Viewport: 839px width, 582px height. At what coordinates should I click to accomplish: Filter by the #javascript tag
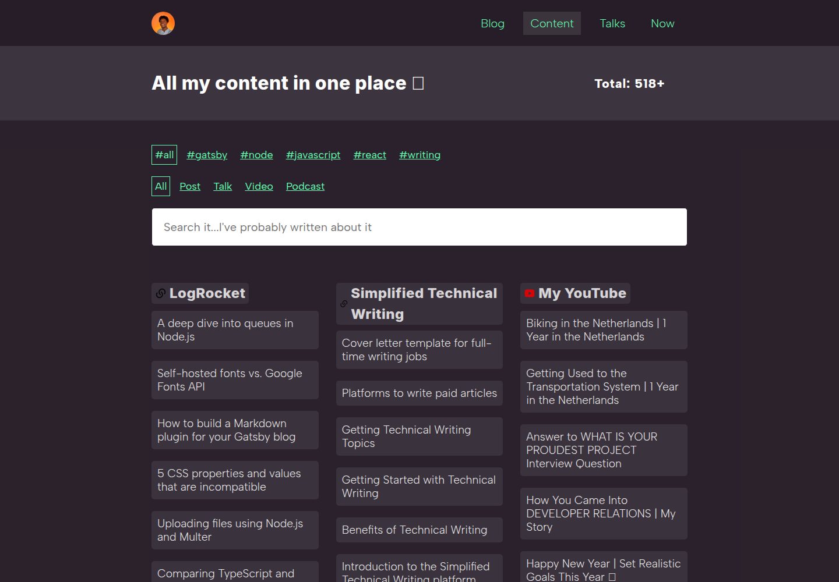(313, 155)
